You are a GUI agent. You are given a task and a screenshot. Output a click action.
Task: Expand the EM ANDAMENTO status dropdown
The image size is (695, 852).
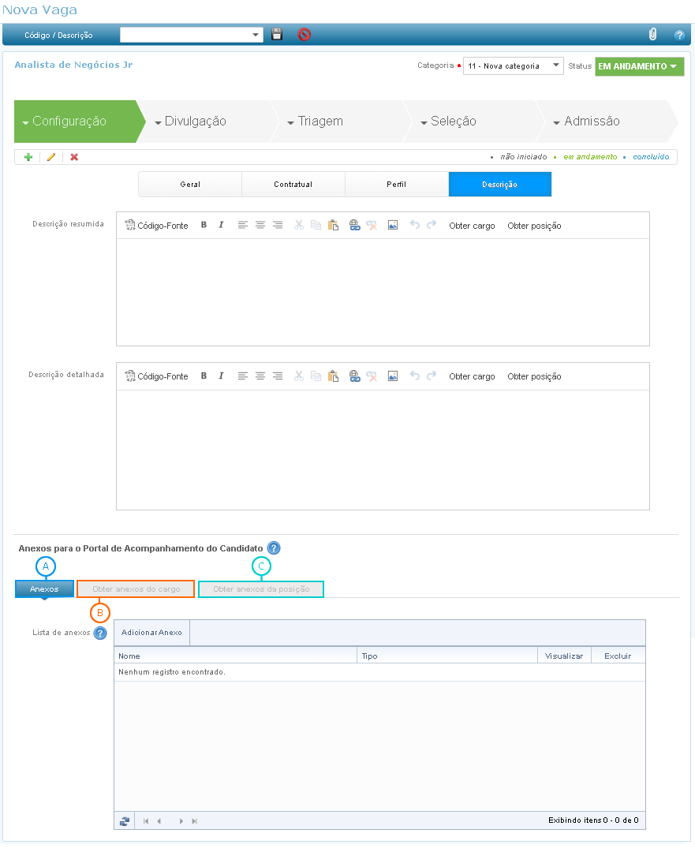pyautogui.click(x=639, y=66)
